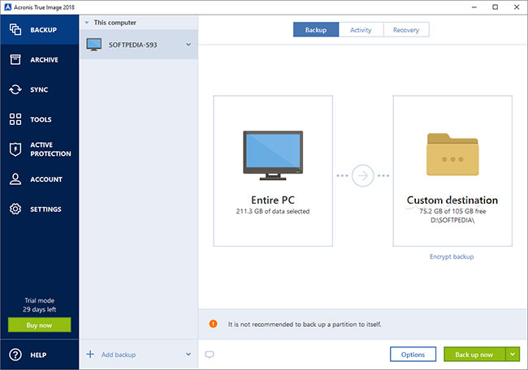The height and width of the screenshot is (370, 528).
Task: Switch to the Recovery tab
Action: tap(406, 29)
